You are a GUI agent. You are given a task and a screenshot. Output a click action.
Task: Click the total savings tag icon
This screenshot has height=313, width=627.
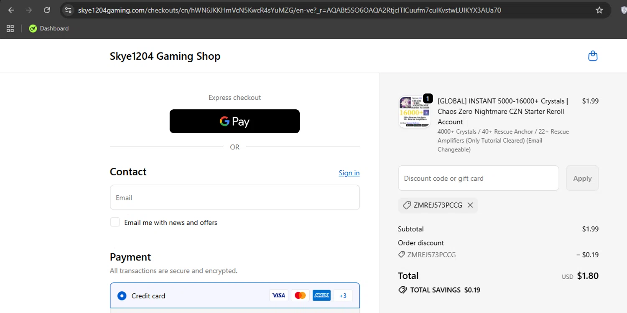pos(403,290)
